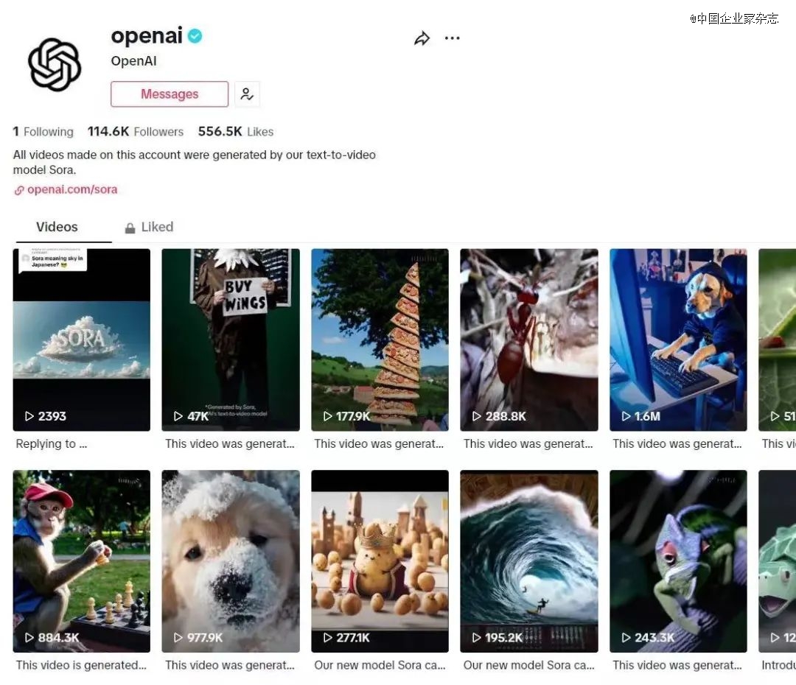Screen dimensions: 796x685
Task: View the 1 Following list
Action: [x=43, y=131]
